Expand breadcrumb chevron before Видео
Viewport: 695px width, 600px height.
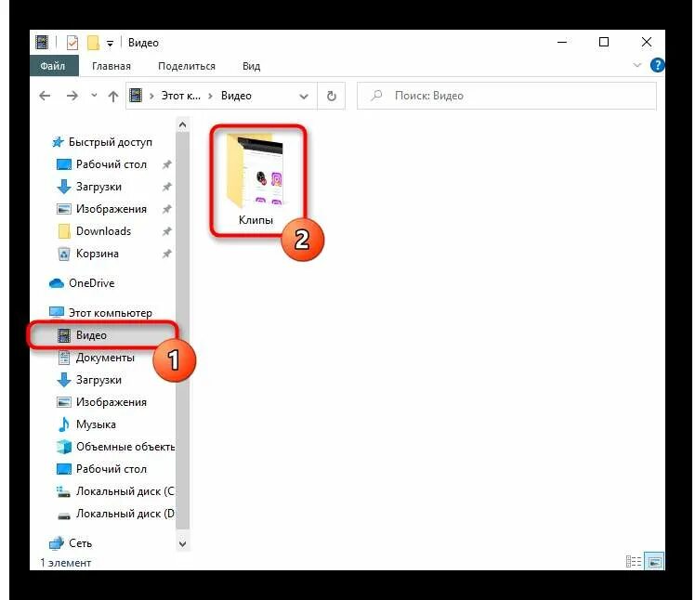click(x=210, y=96)
